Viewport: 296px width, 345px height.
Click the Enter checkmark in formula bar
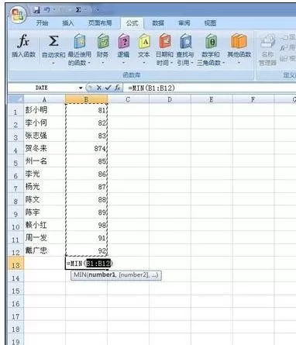pyautogui.click(x=108, y=88)
